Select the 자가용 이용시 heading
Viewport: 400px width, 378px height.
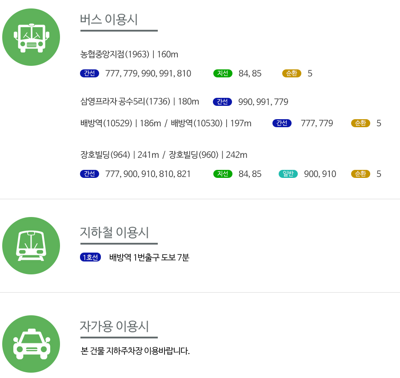tap(114, 326)
